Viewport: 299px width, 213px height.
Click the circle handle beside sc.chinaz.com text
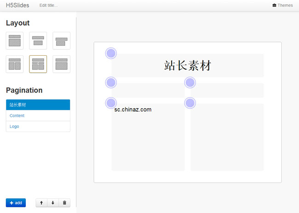pos(111,103)
